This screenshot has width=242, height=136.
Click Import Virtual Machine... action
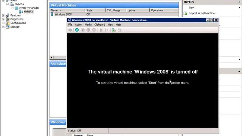coord(203,13)
